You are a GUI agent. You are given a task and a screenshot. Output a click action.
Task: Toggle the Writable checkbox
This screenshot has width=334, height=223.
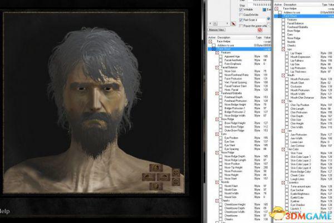click(x=241, y=9)
